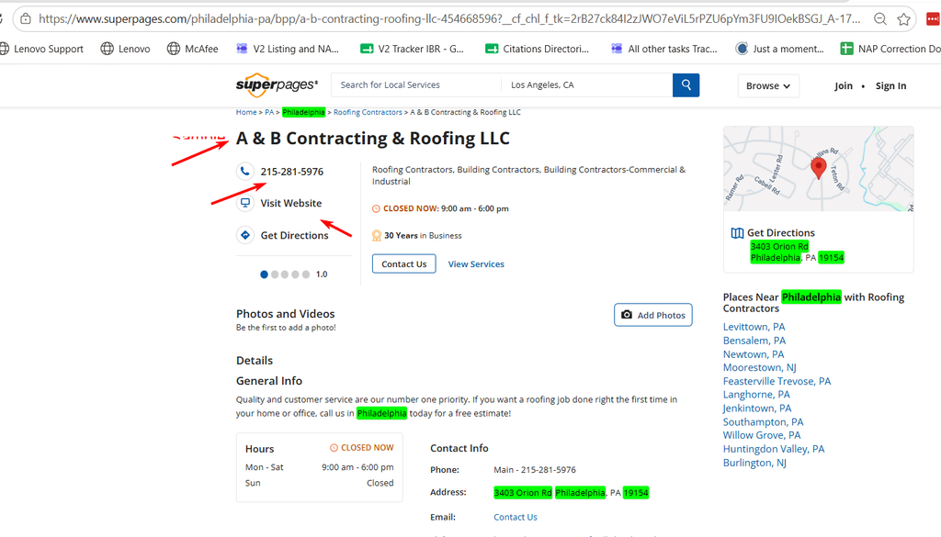Open the Just a moment... bookmark

(779, 49)
